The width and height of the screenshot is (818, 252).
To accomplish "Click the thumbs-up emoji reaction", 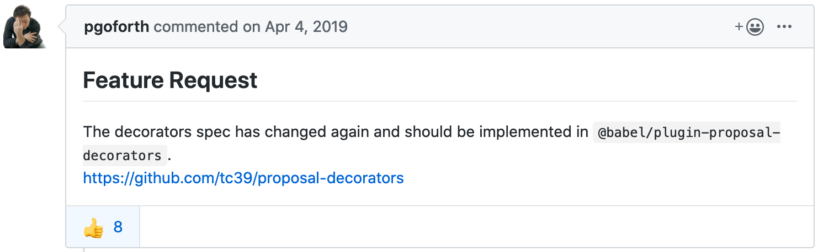I will point(93,227).
